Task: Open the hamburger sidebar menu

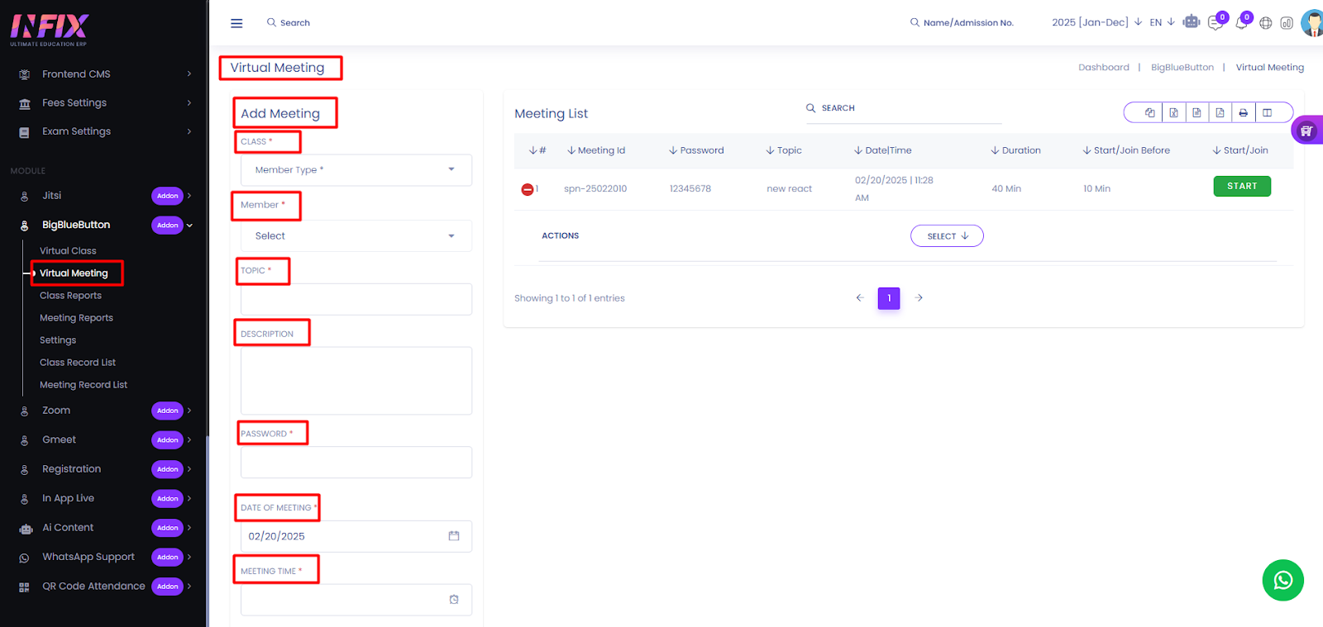Action: pos(236,23)
